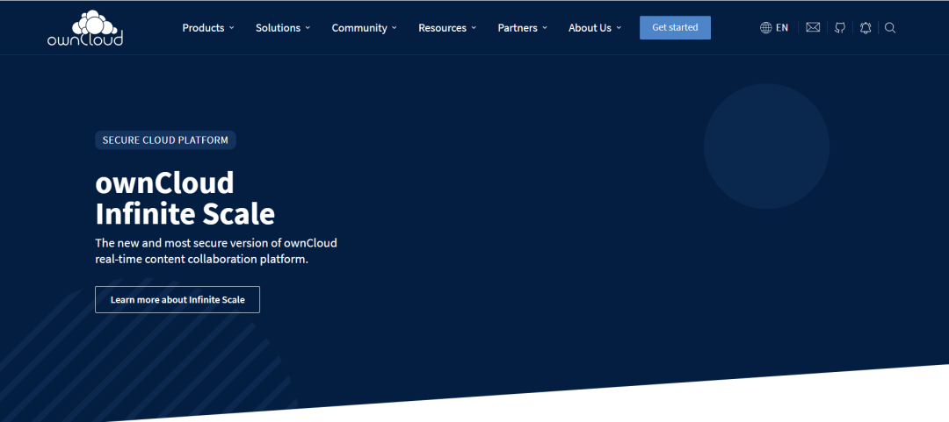Open the globe language icon
Screen dimensions: 949x422
(765, 28)
